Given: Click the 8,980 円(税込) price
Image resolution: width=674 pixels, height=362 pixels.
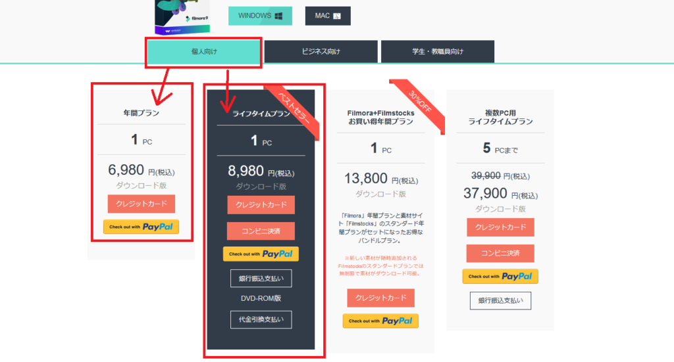Looking at the screenshot, I should (x=261, y=171).
